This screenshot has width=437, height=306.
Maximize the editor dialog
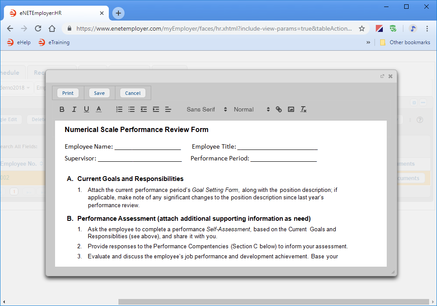pos(382,76)
